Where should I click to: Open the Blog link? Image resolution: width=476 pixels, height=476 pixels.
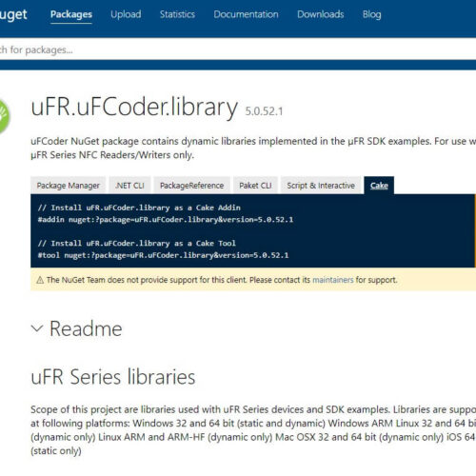coord(372,14)
